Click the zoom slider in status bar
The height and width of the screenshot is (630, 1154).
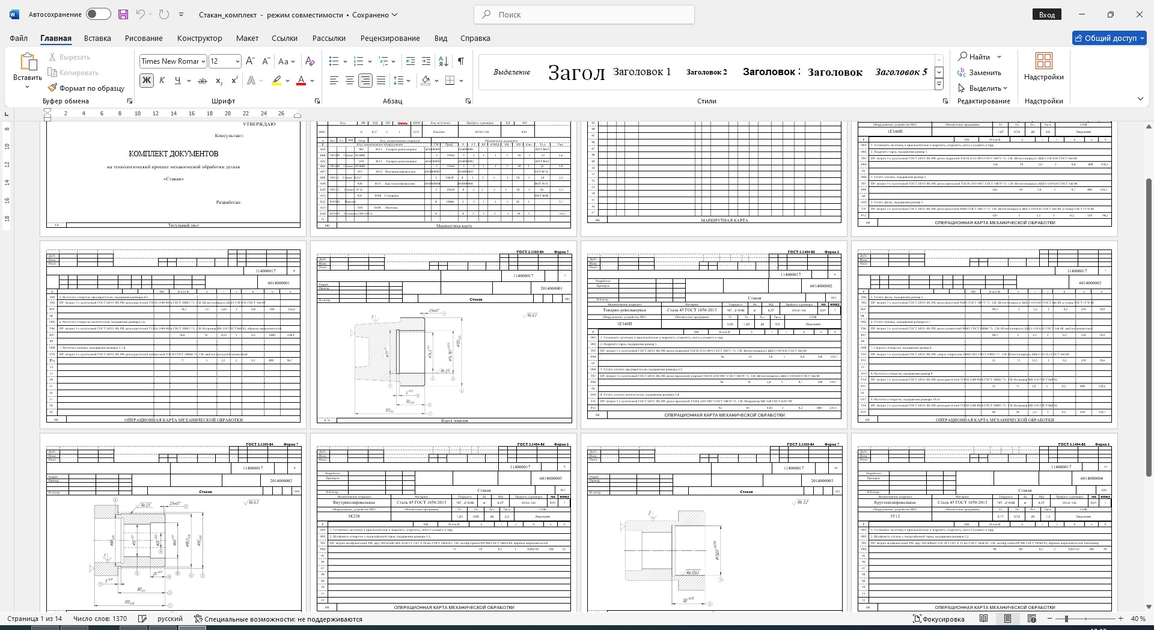(x=1085, y=619)
